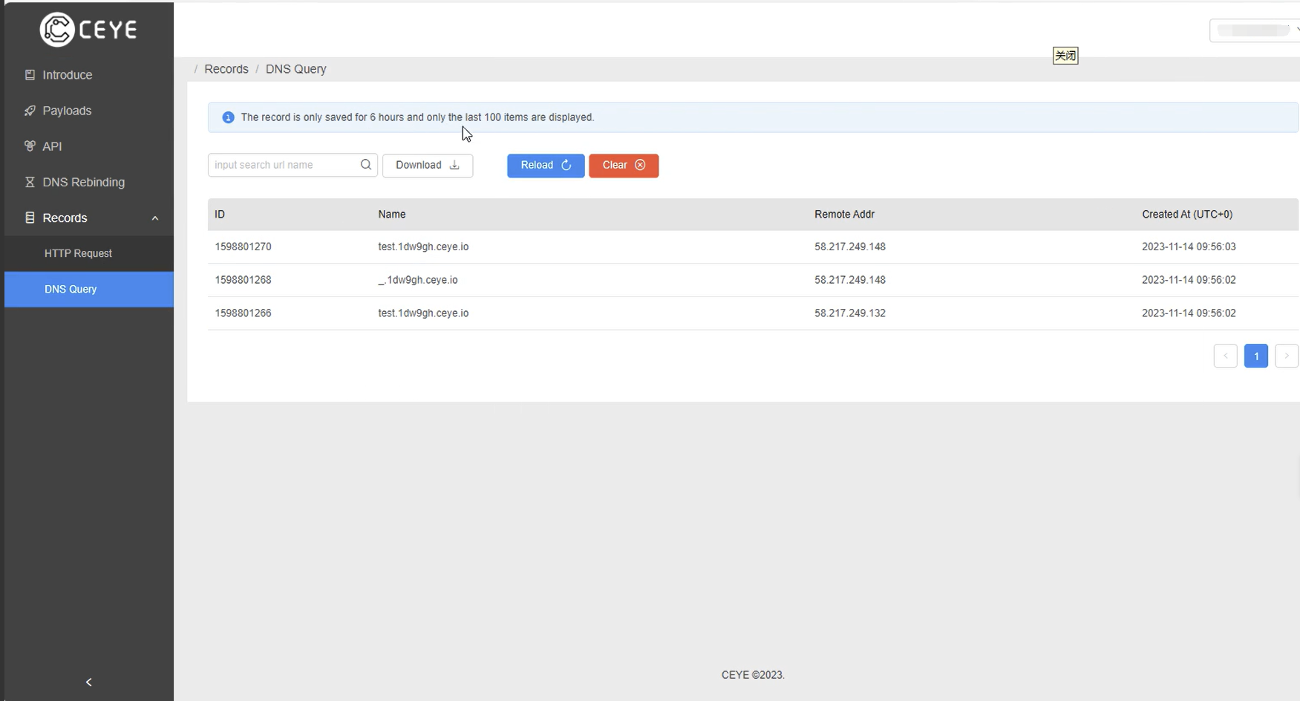Image resolution: width=1300 pixels, height=701 pixels.
Task: Click the DNS Query breadcrumb
Action: (x=296, y=69)
